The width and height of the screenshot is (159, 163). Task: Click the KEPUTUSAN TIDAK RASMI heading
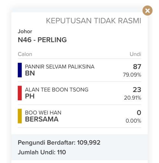(93, 21)
